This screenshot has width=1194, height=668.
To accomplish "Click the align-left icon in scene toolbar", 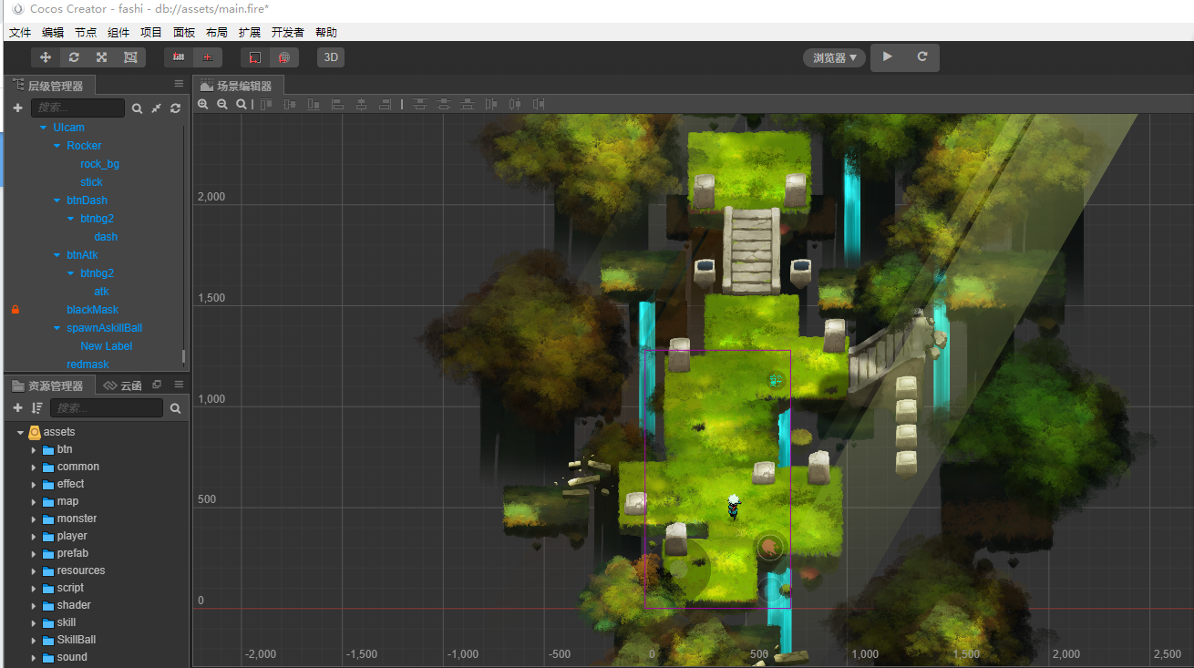I will pyautogui.click(x=338, y=103).
